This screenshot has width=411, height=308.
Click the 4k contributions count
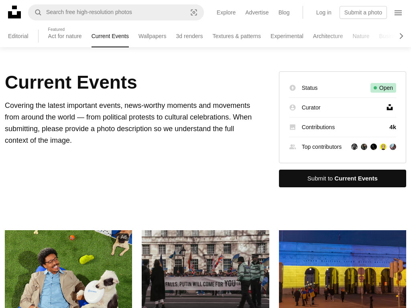[x=393, y=127]
